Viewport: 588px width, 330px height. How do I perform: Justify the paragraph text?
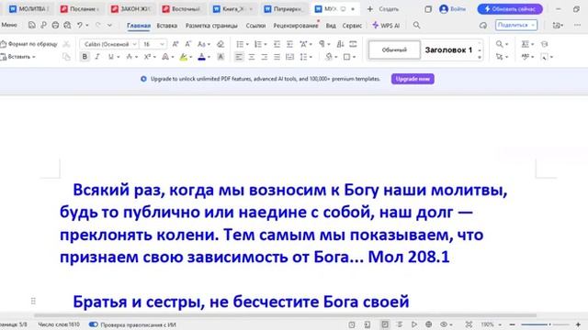click(x=277, y=57)
